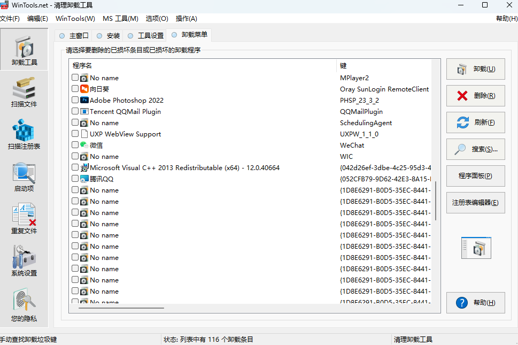
Task: Click the 搜索(S)... button
Action: [x=476, y=149]
